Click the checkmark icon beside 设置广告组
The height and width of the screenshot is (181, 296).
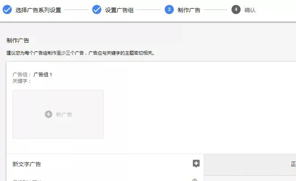pos(97,9)
